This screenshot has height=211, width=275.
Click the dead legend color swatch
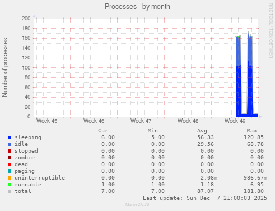point(10,164)
